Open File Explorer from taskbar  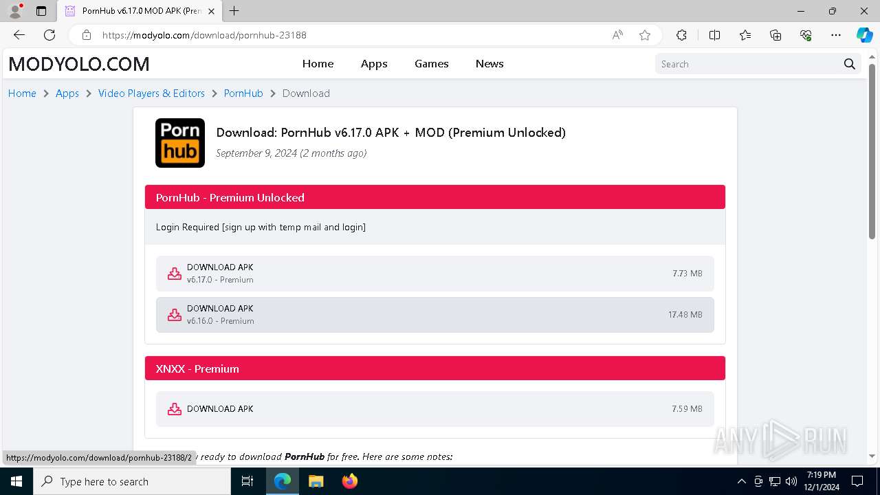316,481
